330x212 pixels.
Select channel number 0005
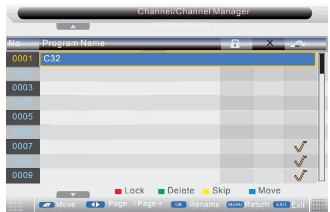23,117
